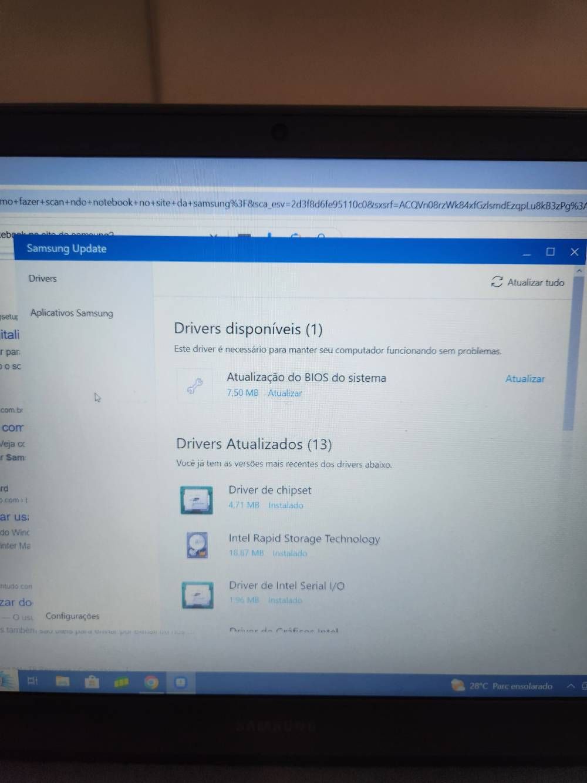587x783 pixels.
Task: Click the Intel Serial I/O processor icon
Action: click(197, 594)
